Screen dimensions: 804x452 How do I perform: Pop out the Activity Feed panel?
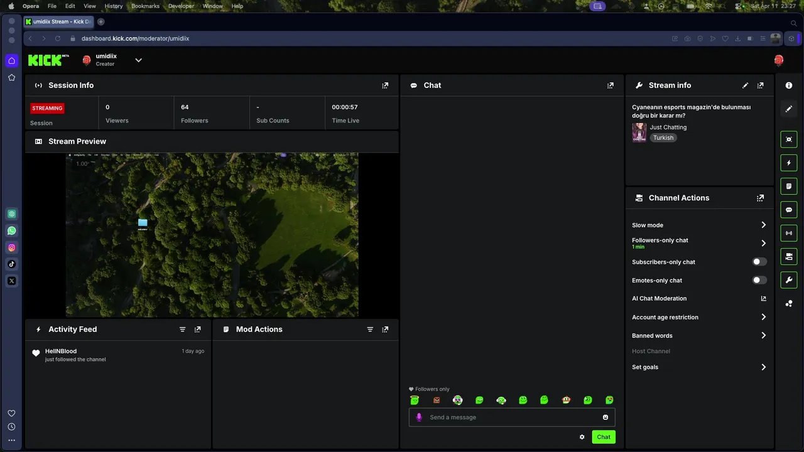tap(197, 329)
